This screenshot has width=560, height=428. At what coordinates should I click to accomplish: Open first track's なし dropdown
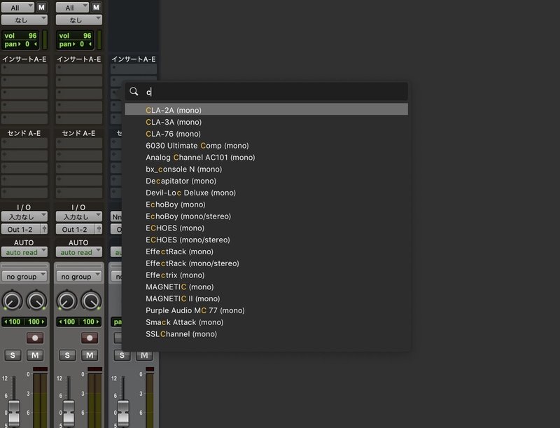pyautogui.click(x=24, y=20)
